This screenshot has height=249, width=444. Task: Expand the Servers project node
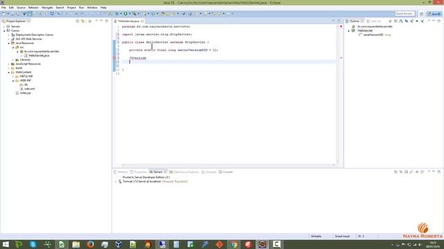click(x=4, y=26)
